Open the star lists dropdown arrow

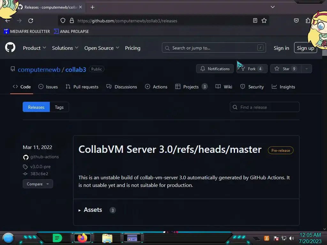click(306, 69)
